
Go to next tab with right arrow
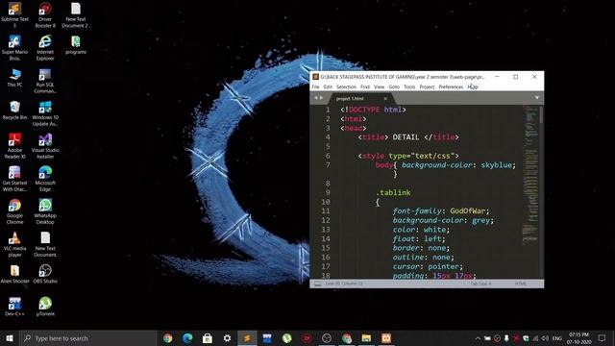coord(322,98)
